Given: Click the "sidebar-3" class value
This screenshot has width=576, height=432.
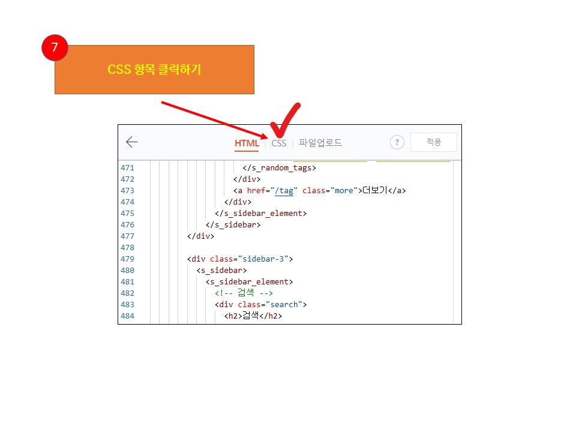Looking at the screenshot, I should (263, 259).
